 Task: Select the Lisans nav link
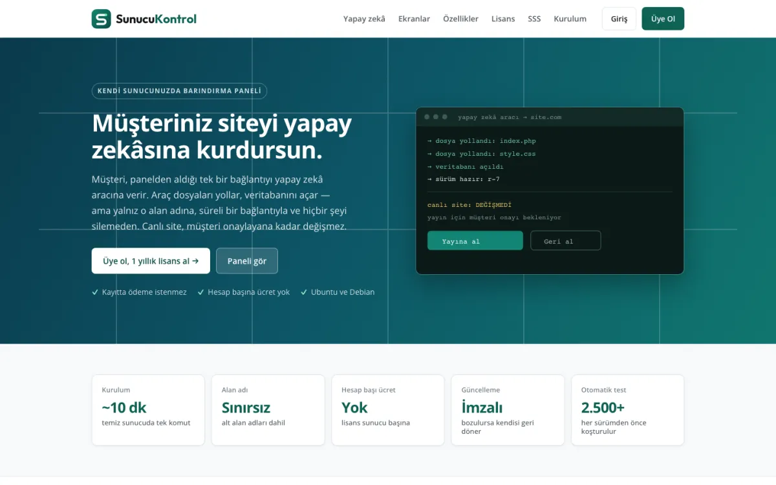503,19
